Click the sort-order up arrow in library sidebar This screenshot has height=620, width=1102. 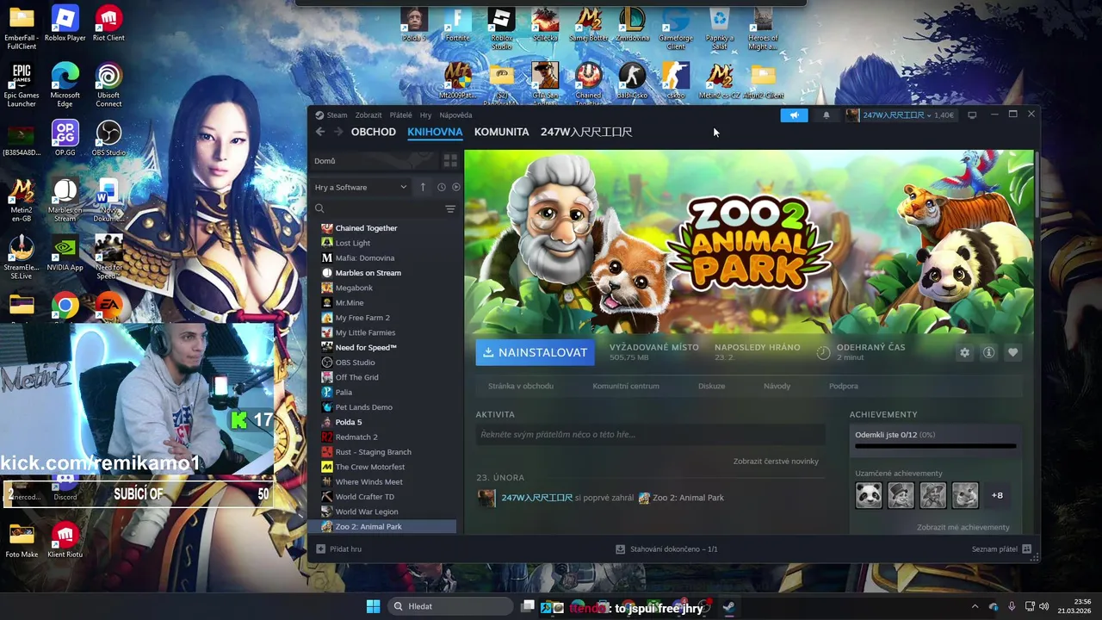[x=423, y=187]
